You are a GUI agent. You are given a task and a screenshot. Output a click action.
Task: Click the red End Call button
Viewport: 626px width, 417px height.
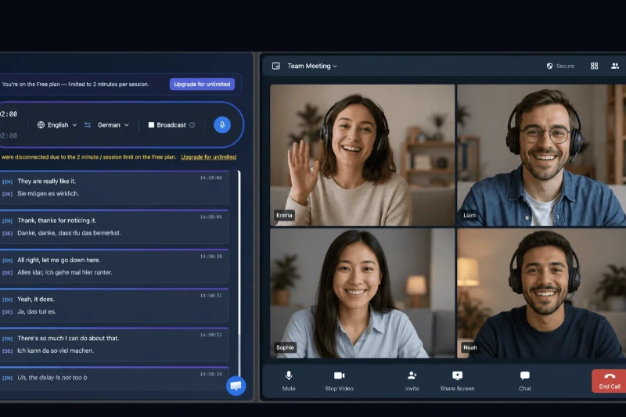tap(610, 381)
